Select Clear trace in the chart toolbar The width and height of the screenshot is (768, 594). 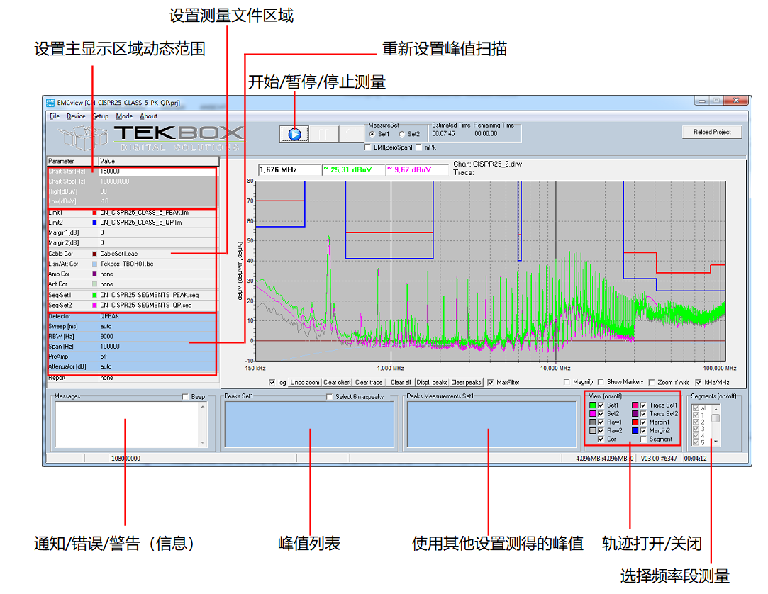(x=368, y=381)
